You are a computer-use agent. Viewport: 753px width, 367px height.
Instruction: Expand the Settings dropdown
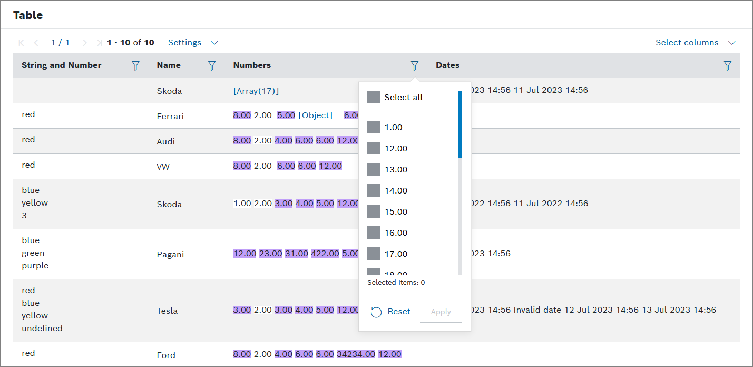193,43
